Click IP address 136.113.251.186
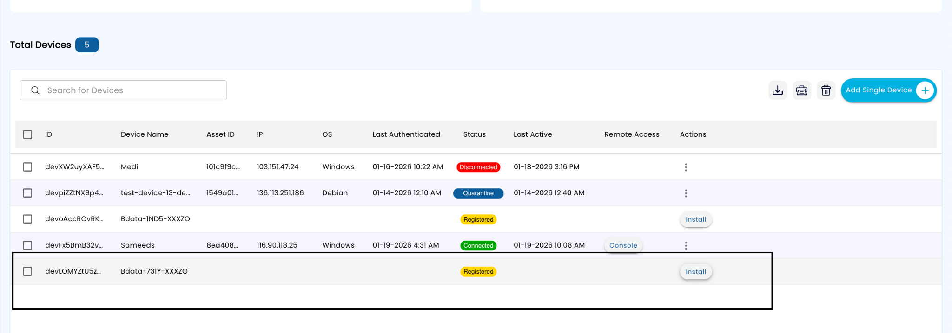The image size is (952, 333). 280,193
